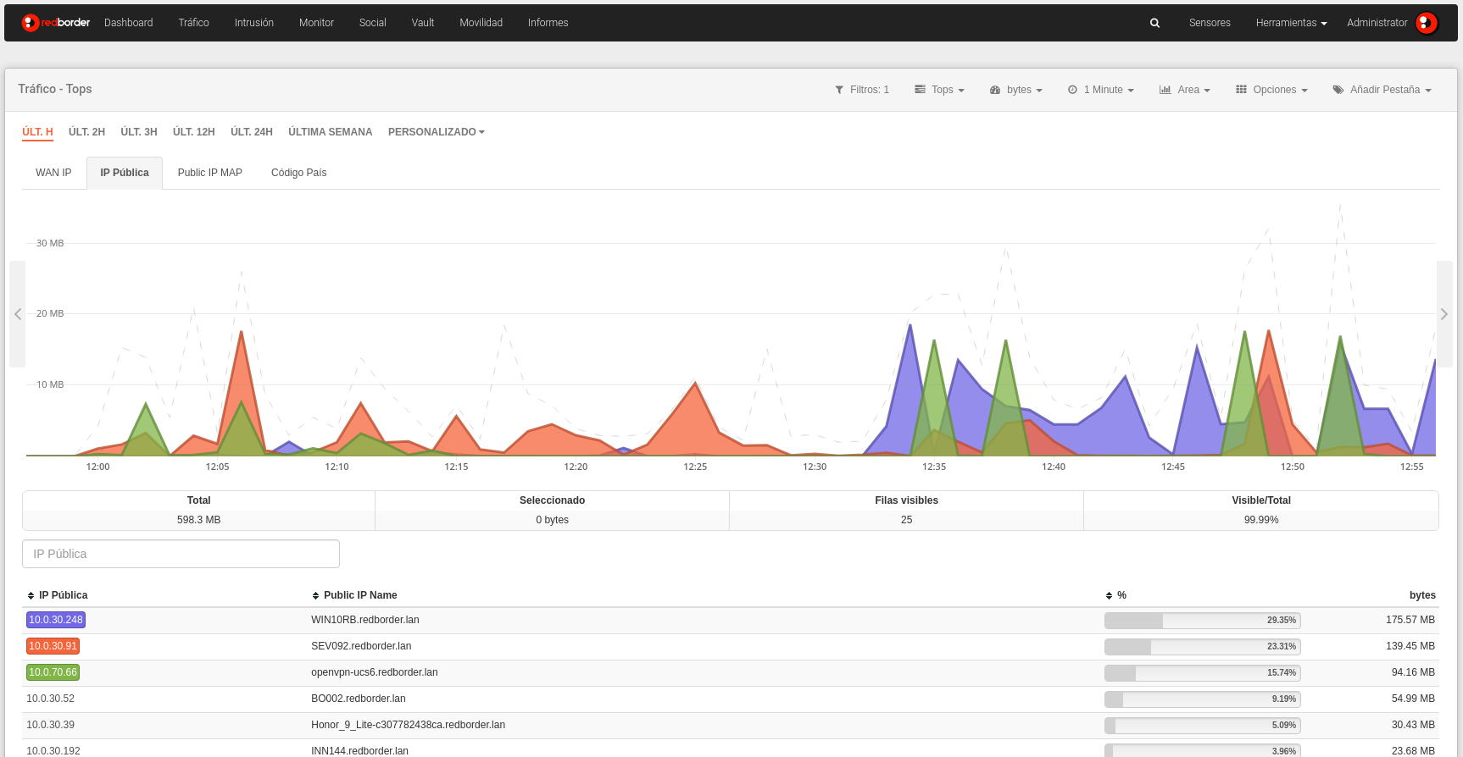
Task: Open the Tops dropdown
Action: pos(939,90)
